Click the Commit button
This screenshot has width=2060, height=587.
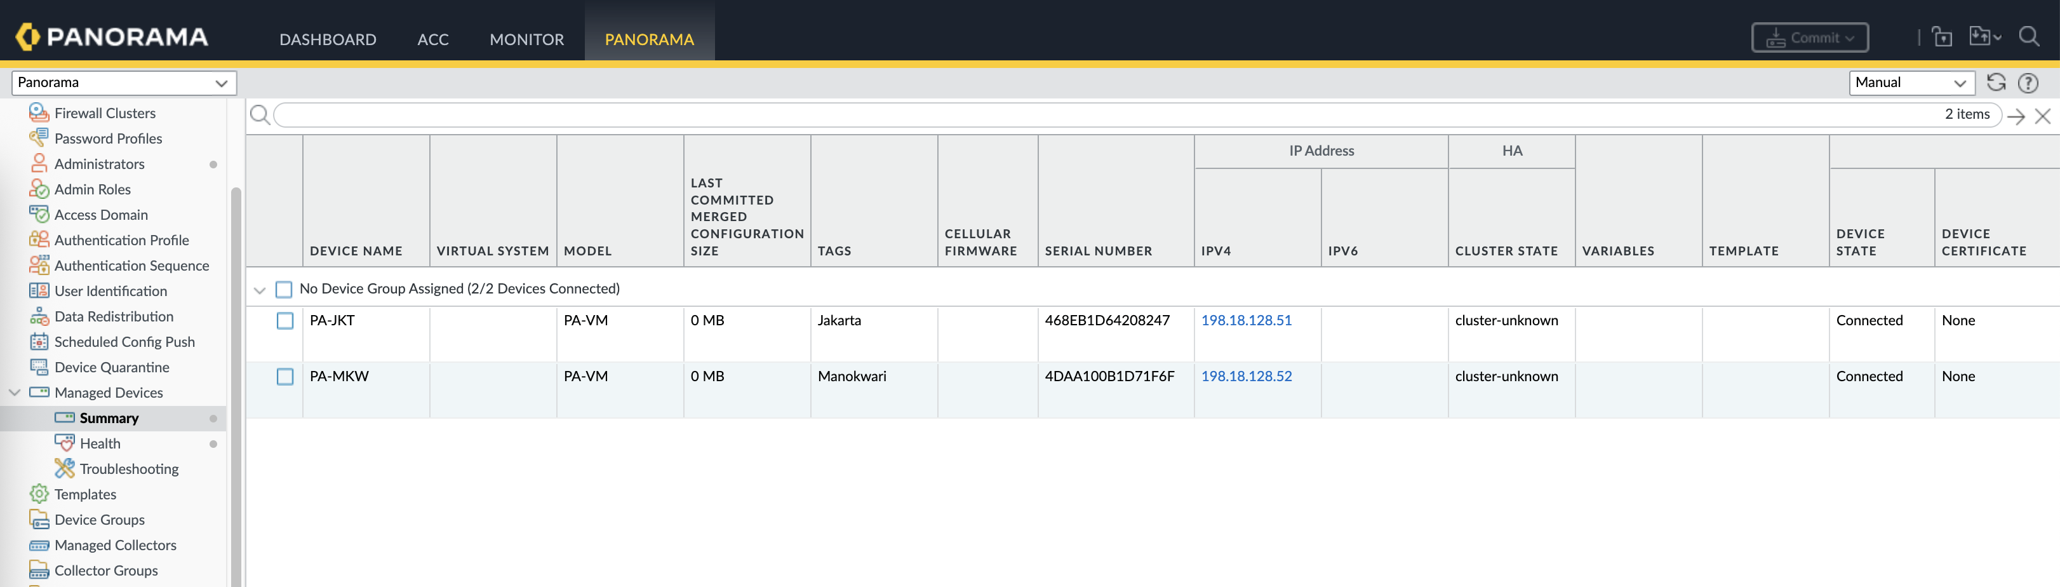pyautogui.click(x=1809, y=37)
